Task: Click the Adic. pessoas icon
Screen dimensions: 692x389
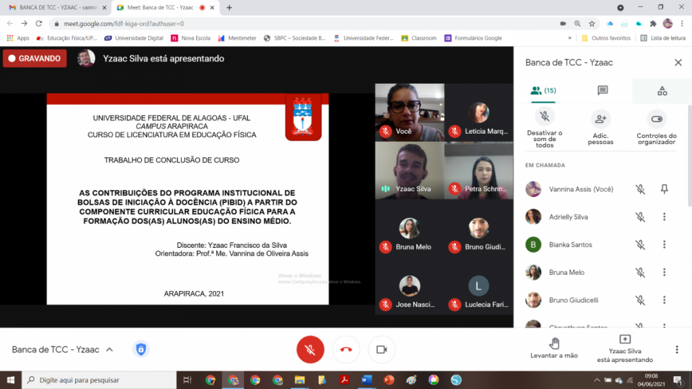Action: point(600,119)
